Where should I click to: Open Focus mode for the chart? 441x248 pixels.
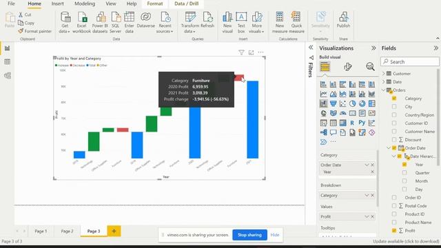[251, 52]
